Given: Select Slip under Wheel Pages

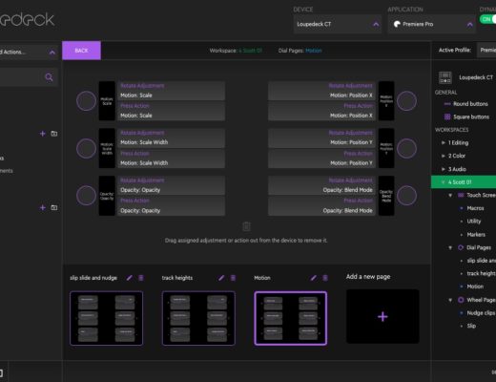Looking at the screenshot, I should coord(471,326).
